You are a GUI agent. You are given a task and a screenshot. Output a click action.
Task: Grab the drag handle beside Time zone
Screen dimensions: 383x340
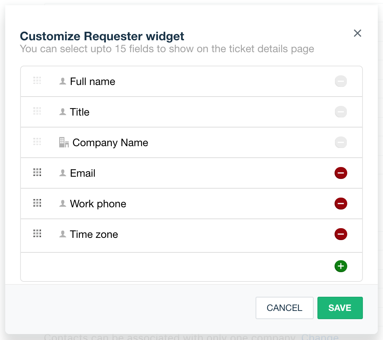[x=37, y=234]
